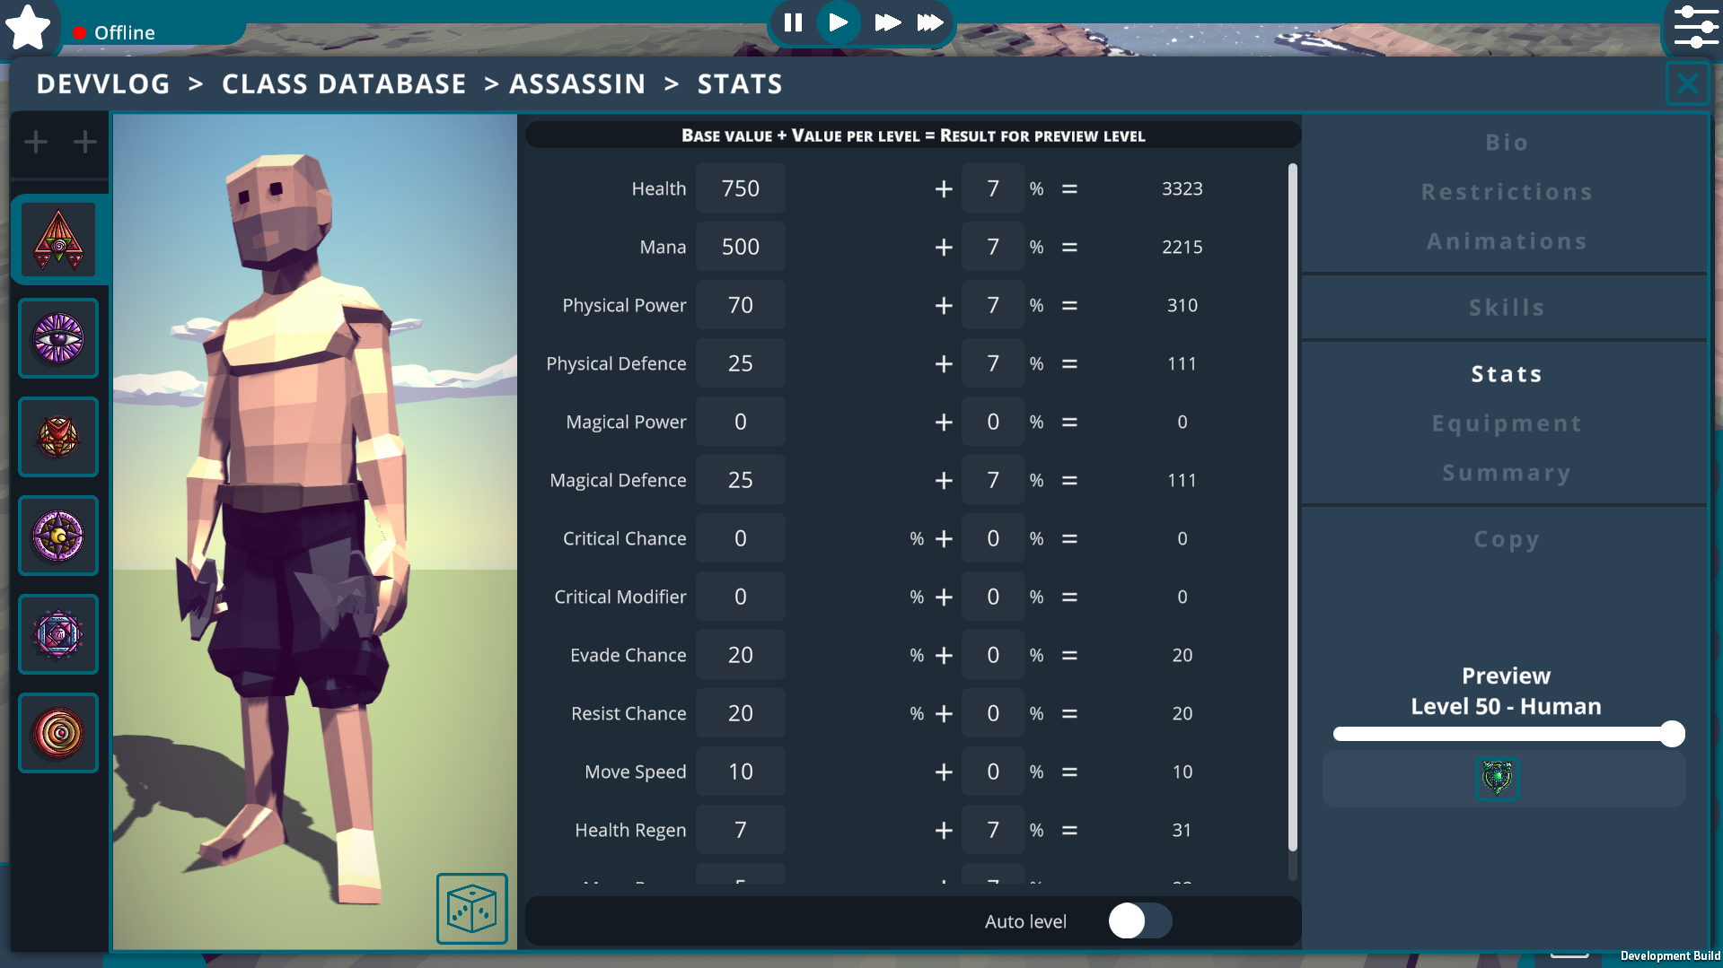Click the Preview Level 50 - Human label

pyautogui.click(x=1506, y=691)
